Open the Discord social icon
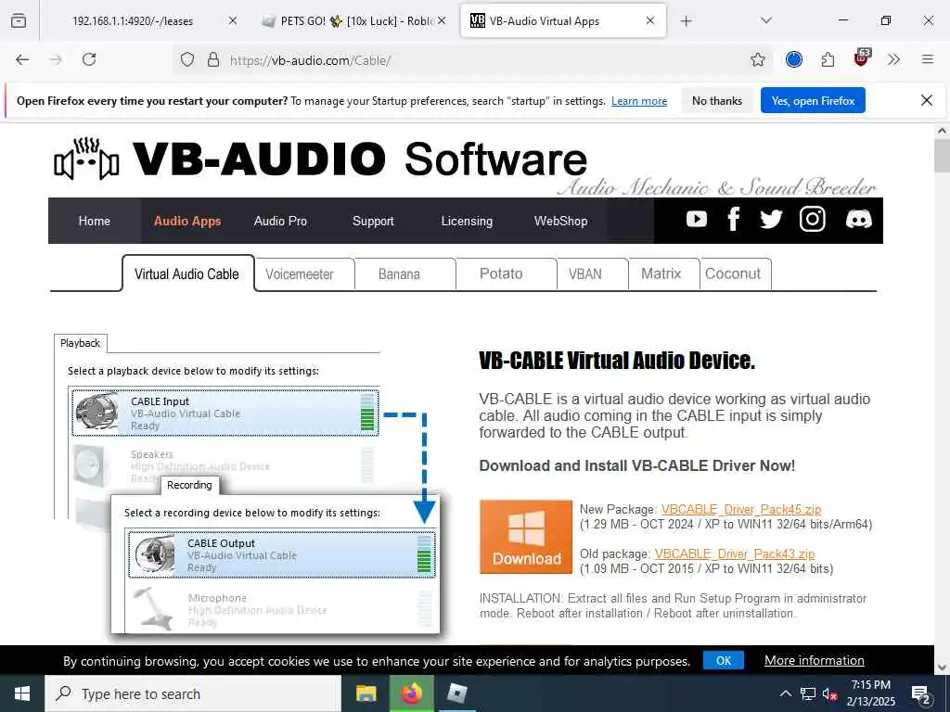950x712 pixels. tap(858, 219)
